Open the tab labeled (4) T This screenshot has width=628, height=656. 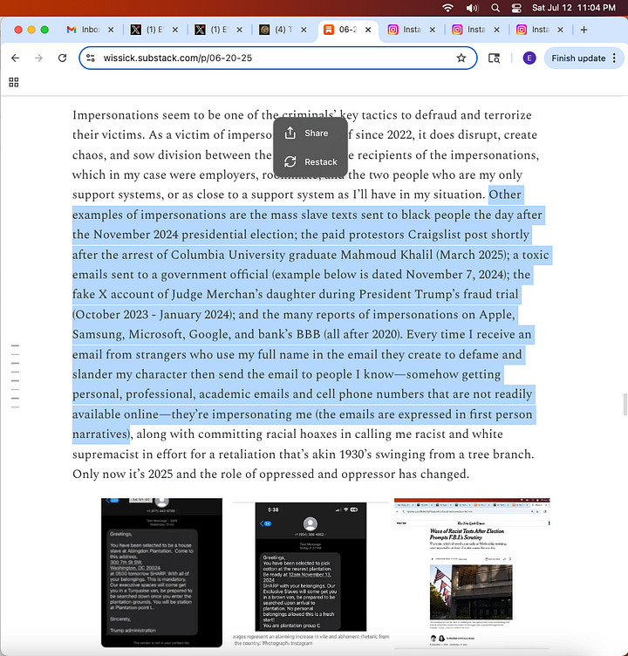tap(277, 30)
